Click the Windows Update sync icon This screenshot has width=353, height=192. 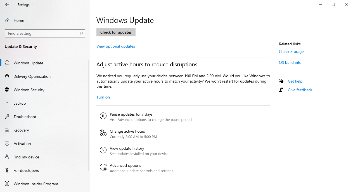7,63
